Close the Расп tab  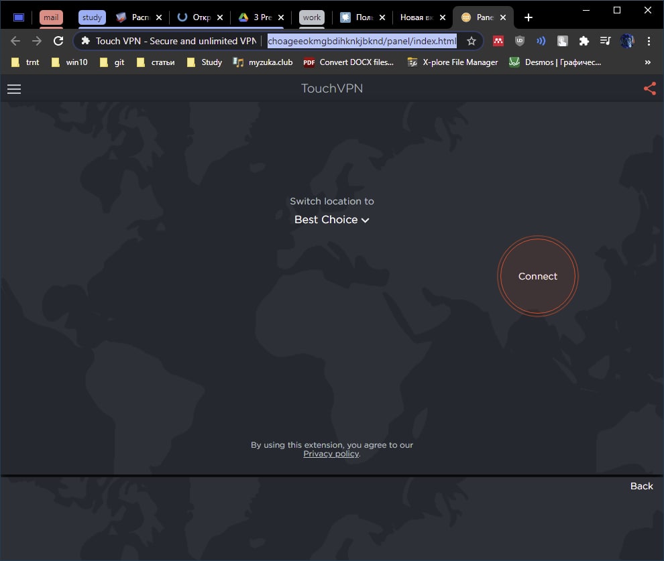pos(159,17)
